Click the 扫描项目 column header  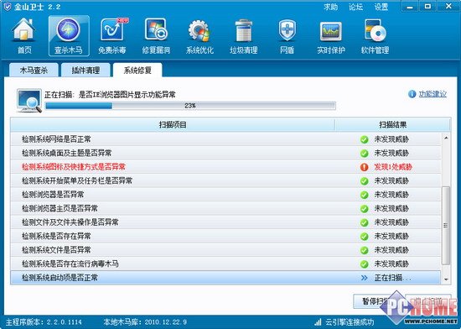[173, 125]
